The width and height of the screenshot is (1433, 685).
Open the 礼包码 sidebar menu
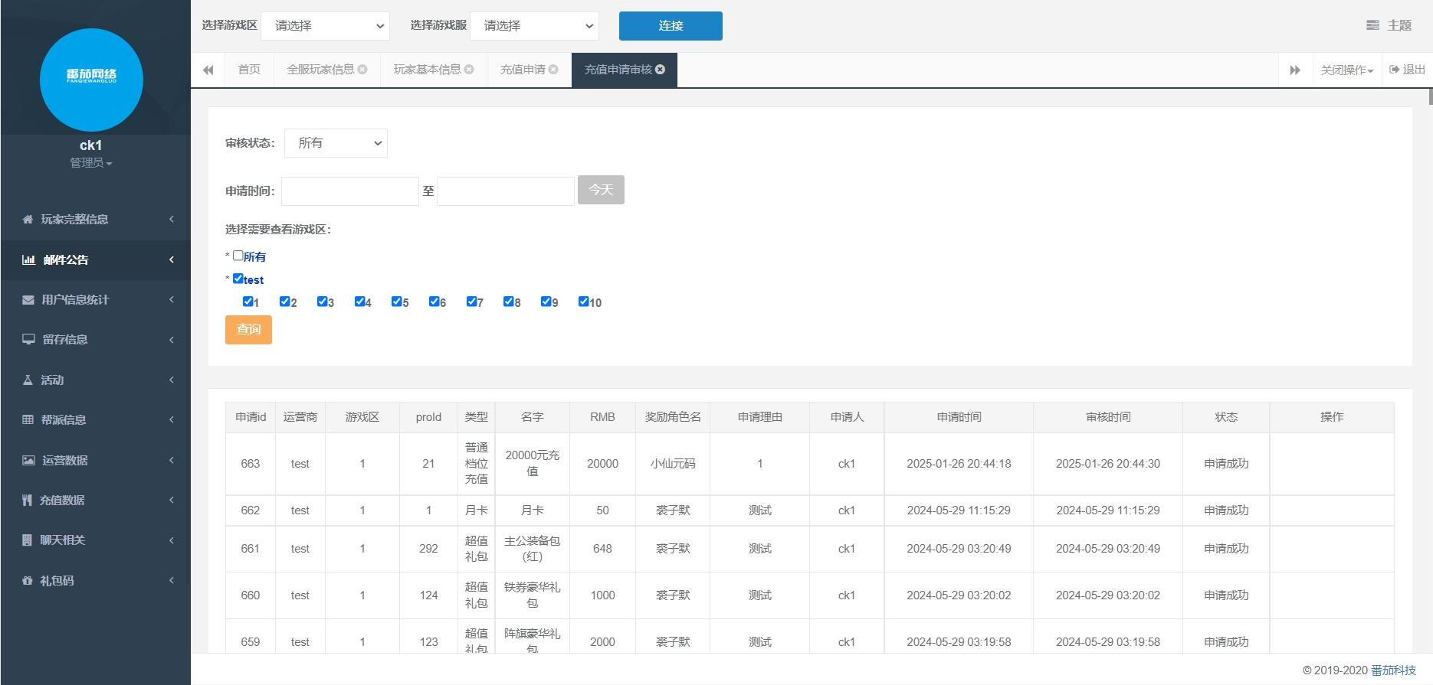click(x=95, y=580)
